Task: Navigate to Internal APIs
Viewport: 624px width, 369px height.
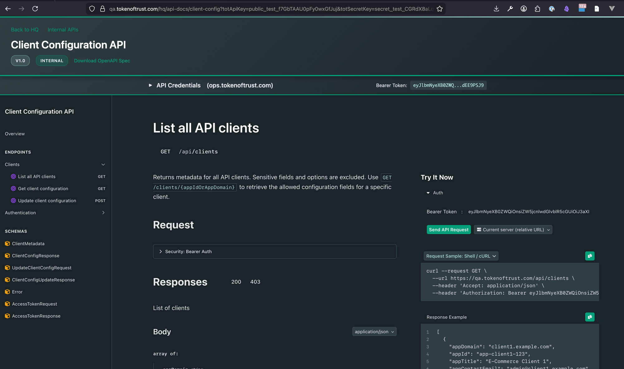Action: (63, 29)
